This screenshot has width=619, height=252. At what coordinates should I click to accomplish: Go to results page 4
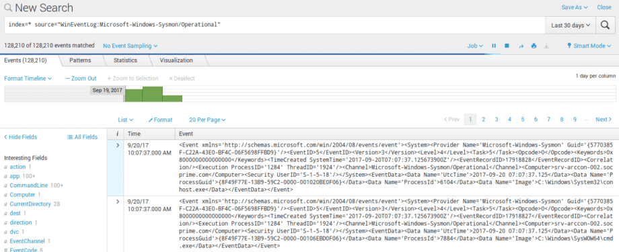pos(509,120)
